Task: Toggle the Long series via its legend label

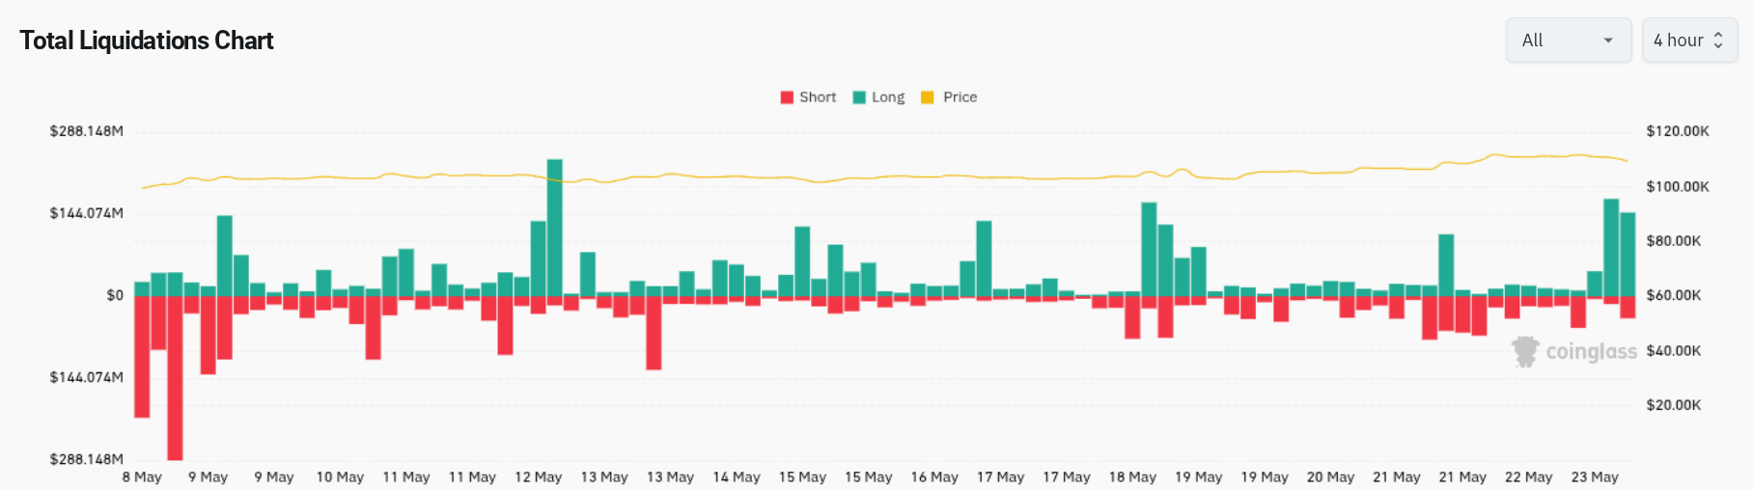Action: (888, 97)
